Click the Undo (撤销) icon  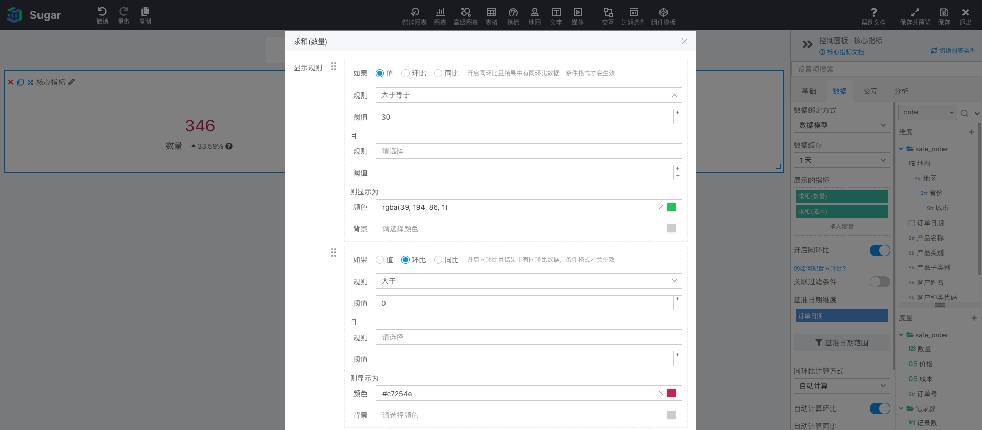click(x=102, y=15)
